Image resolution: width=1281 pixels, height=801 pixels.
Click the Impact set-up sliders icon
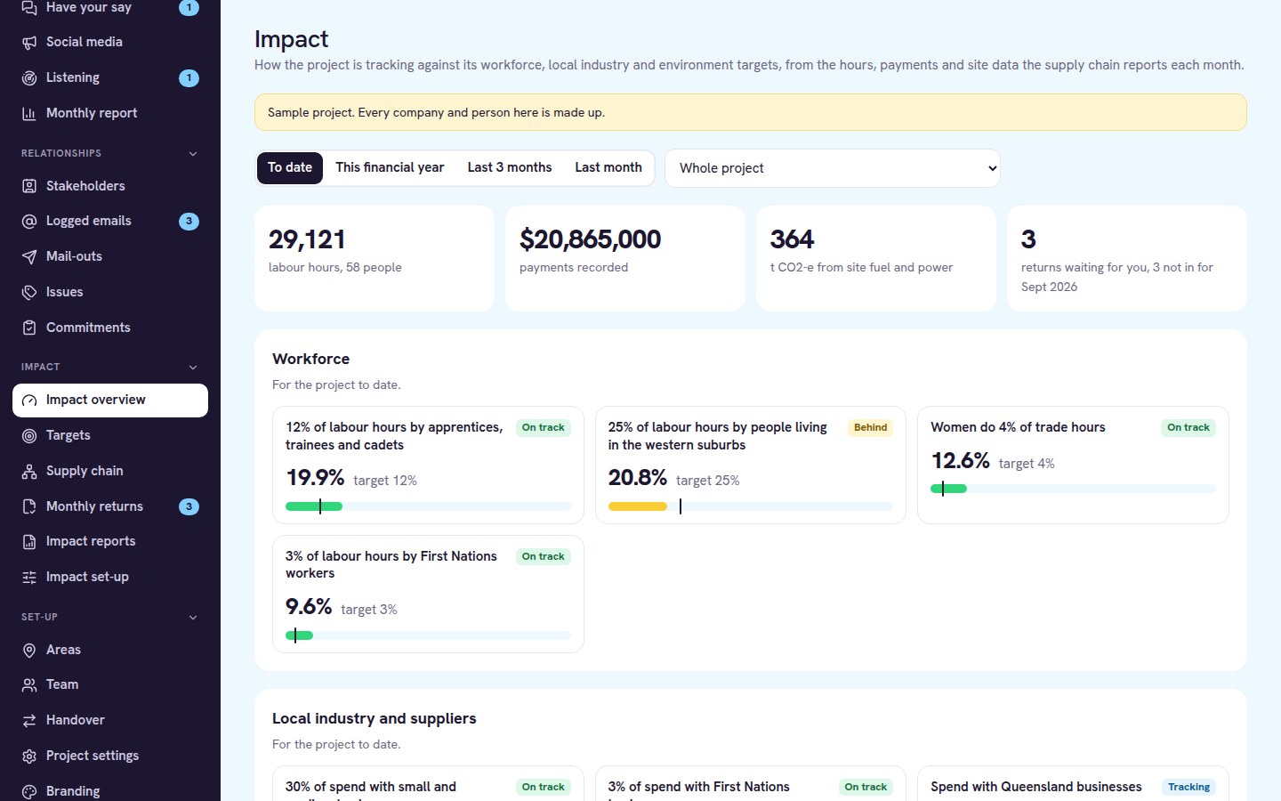(29, 577)
